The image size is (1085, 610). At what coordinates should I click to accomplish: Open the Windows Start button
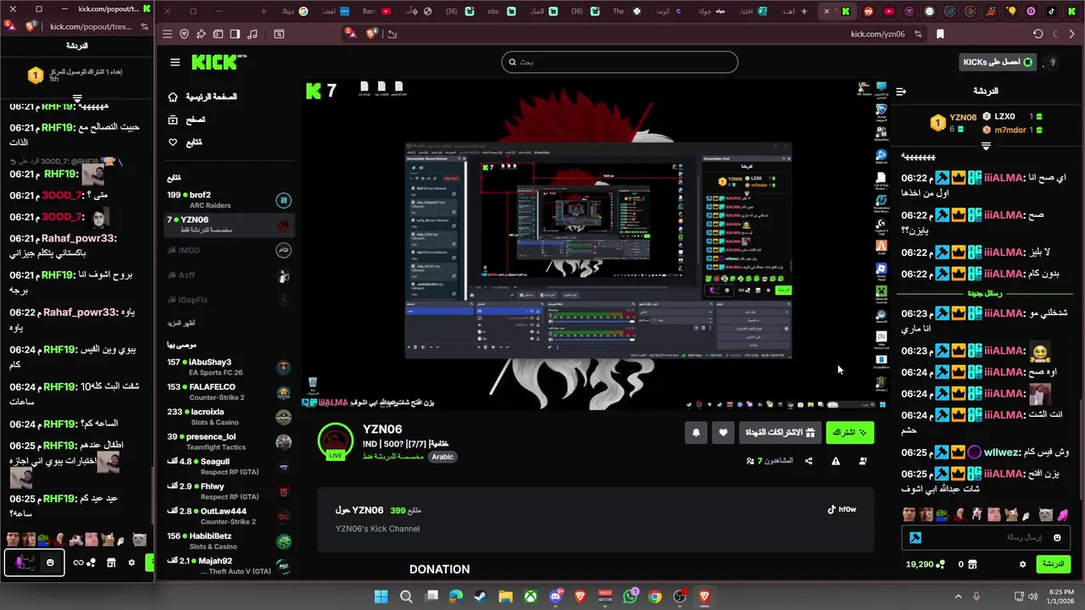(381, 596)
